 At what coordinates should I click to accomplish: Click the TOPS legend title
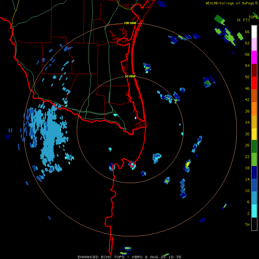click(253, 17)
